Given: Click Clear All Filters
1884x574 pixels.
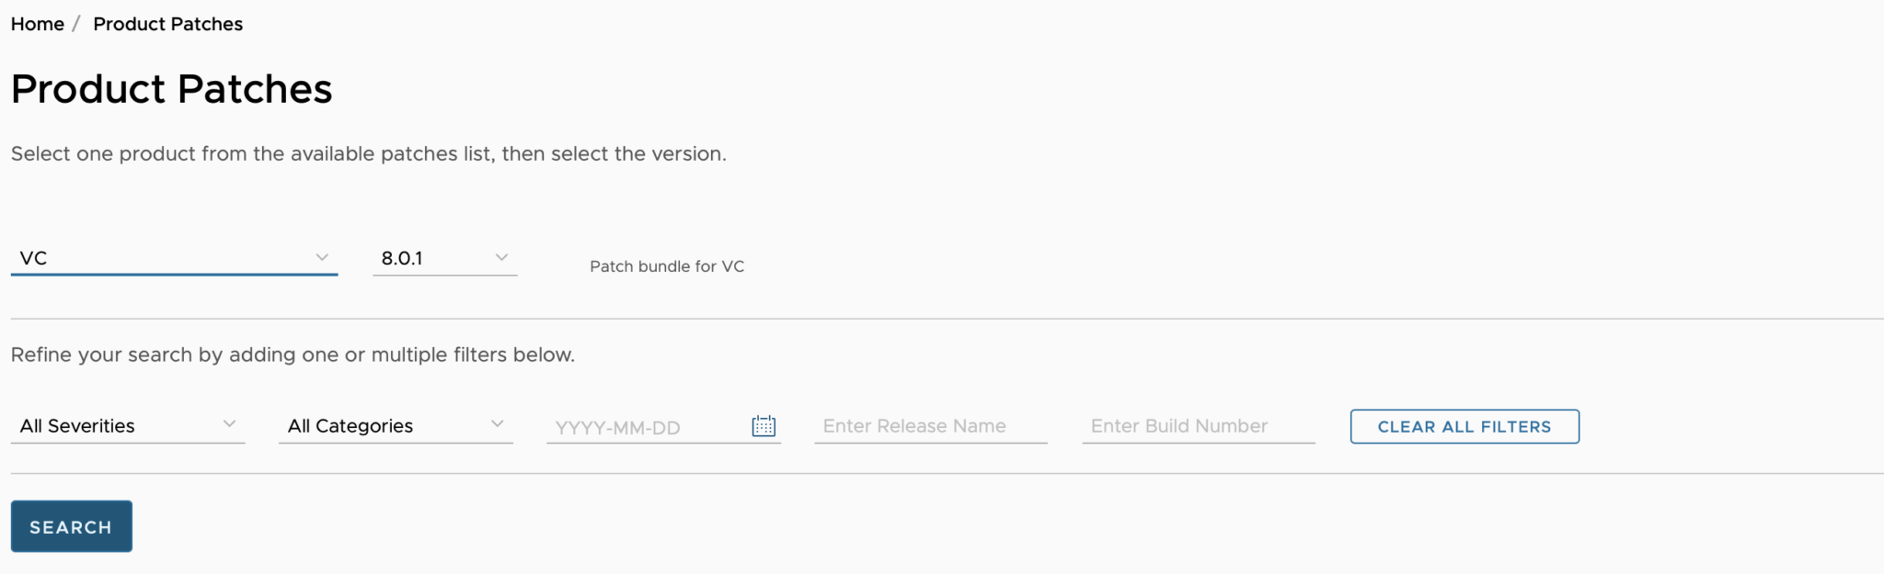Looking at the screenshot, I should tap(1464, 426).
